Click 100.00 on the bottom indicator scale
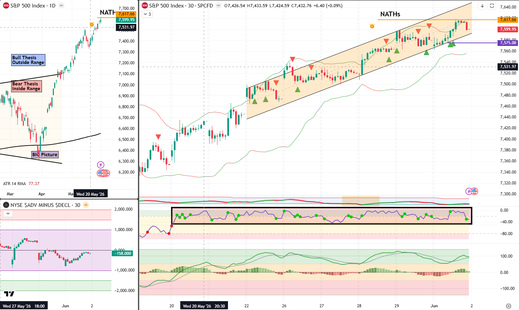519x310 pixels. point(506,256)
